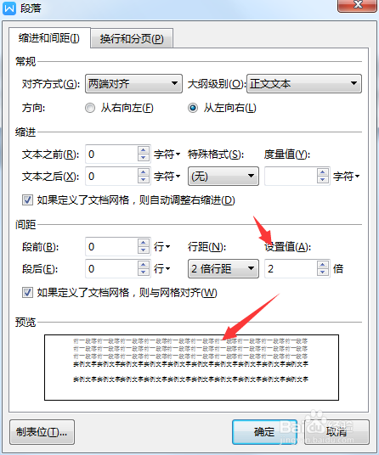Screen dimensions: 379x455
Task: Cancel with the 取消 button
Action: 337,432
